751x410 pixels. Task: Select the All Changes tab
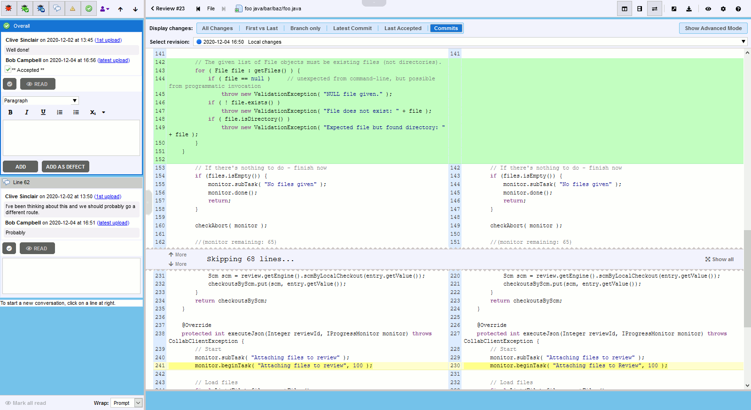[x=217, y=28]
